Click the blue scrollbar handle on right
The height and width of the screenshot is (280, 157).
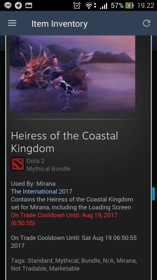click(x=153, y=194)
